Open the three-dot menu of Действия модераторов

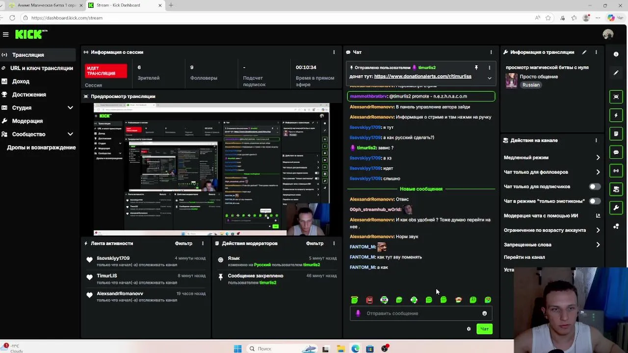334,243
